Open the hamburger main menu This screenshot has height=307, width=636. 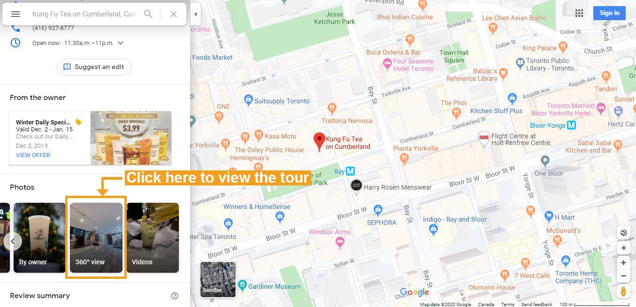click(15, 14)
